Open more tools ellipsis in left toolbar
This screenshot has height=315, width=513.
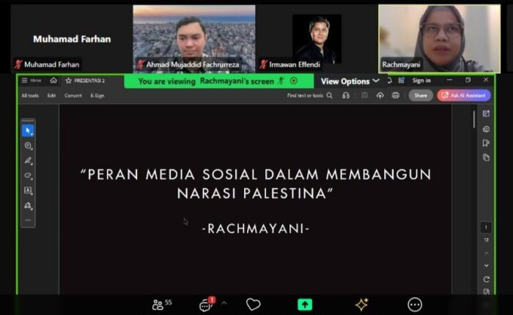coord(28,220)
